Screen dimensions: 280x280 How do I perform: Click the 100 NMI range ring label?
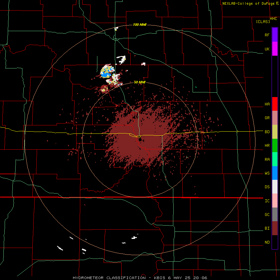click(x=140, y=25)
